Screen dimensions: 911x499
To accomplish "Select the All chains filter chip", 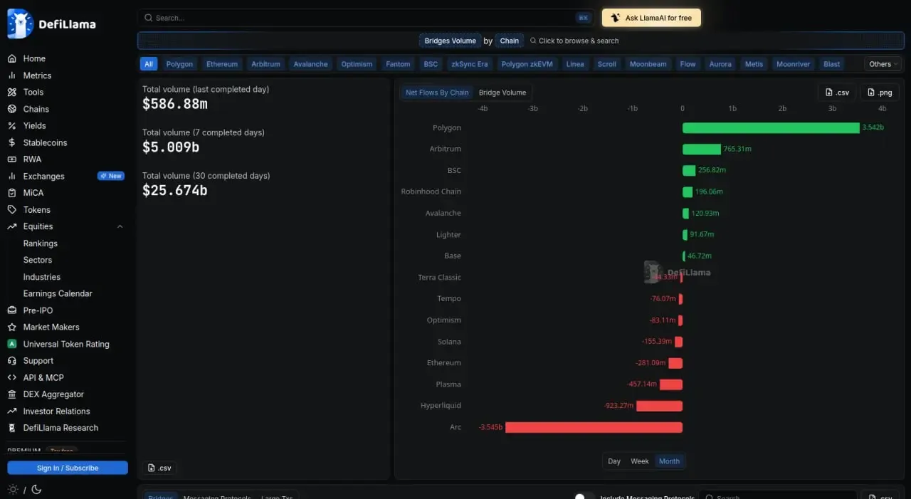I will click(149, 64).
